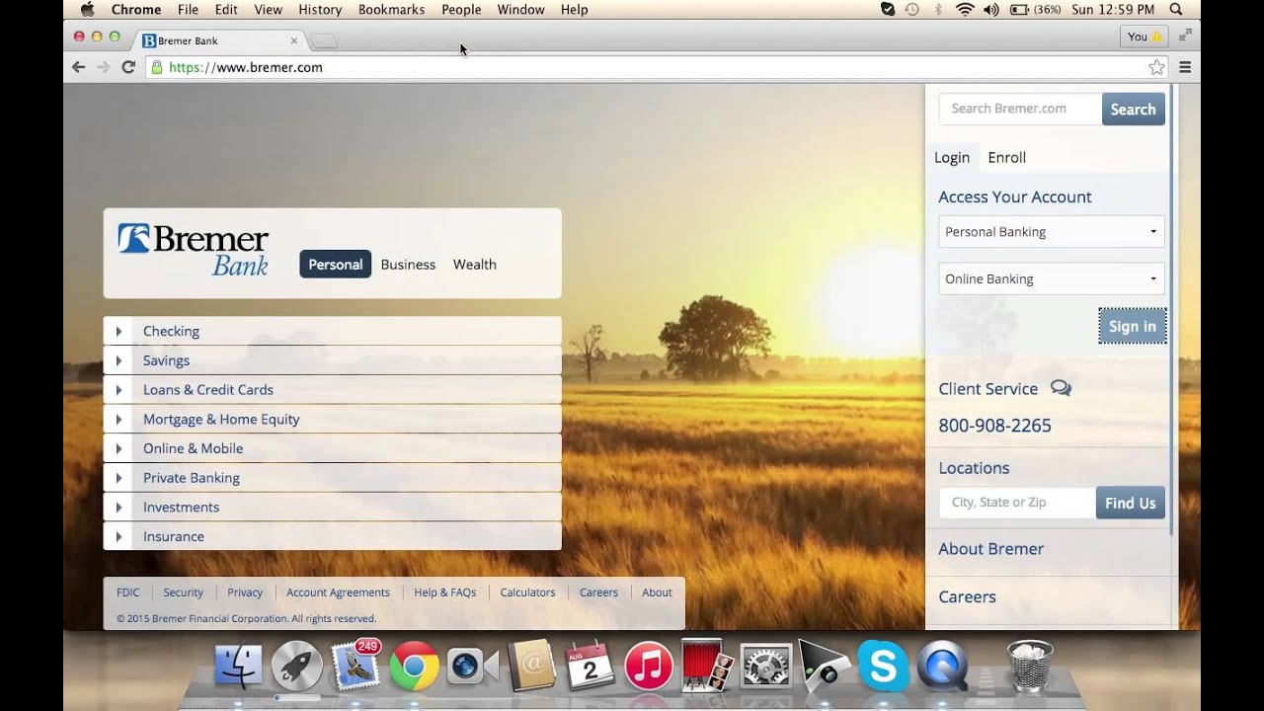Image resolution: width=1264 pixels, height=711 pixels.
Task: Open the People menu
Action: point(461,9)
